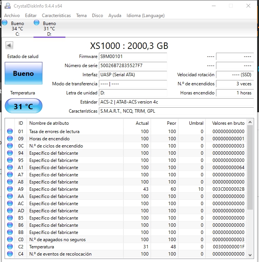Click the scrollbar down arrow
The width and height of the screenshot is (259, 262).
tap(250, 255)
